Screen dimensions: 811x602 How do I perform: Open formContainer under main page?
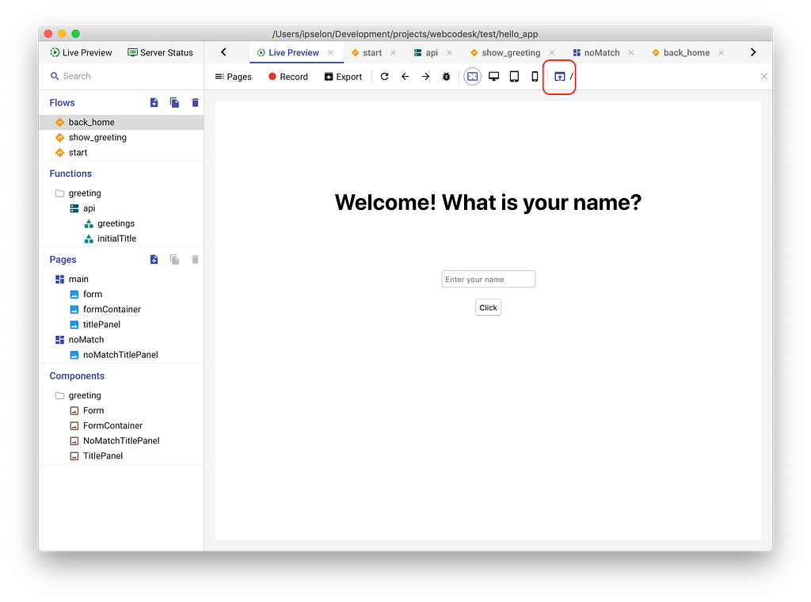[121, 309]
